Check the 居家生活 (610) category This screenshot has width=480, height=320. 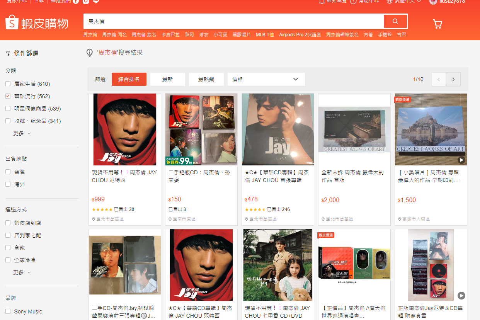click(8, 84)
